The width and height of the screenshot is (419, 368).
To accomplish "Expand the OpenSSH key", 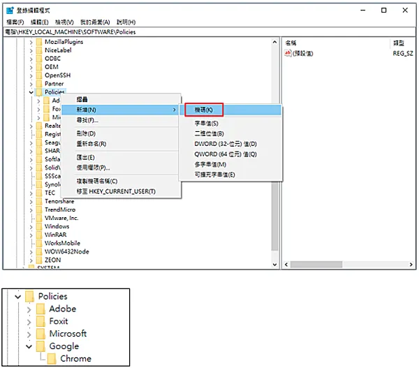I will pyautogui.click(x=31, y=75).
